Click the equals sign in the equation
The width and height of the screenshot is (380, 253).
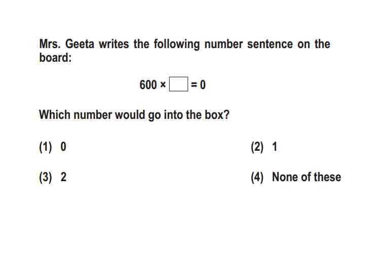click(x=194, y=85)
